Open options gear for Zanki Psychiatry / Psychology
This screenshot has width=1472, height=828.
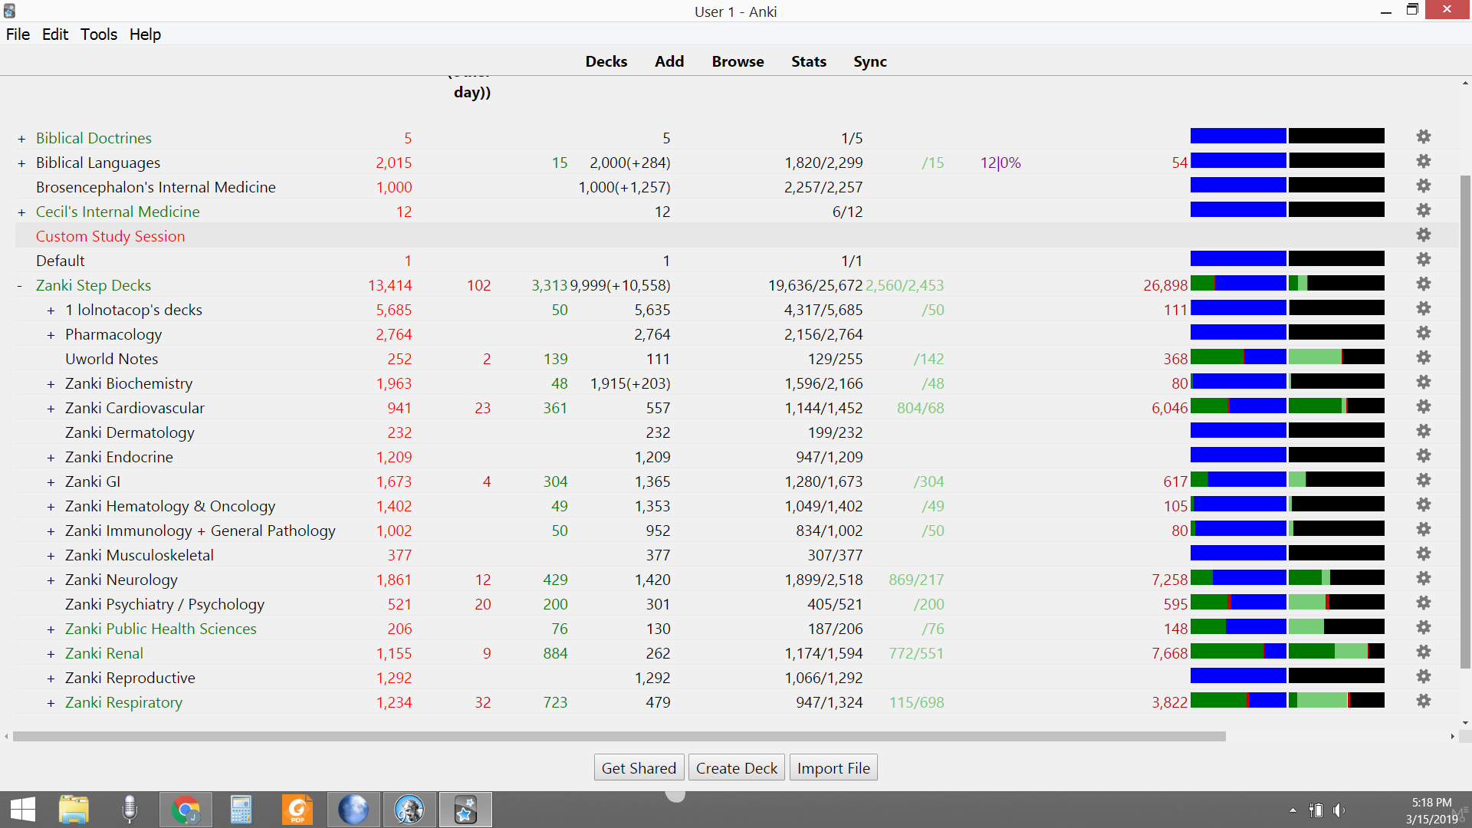click(x=1424, y=603)
